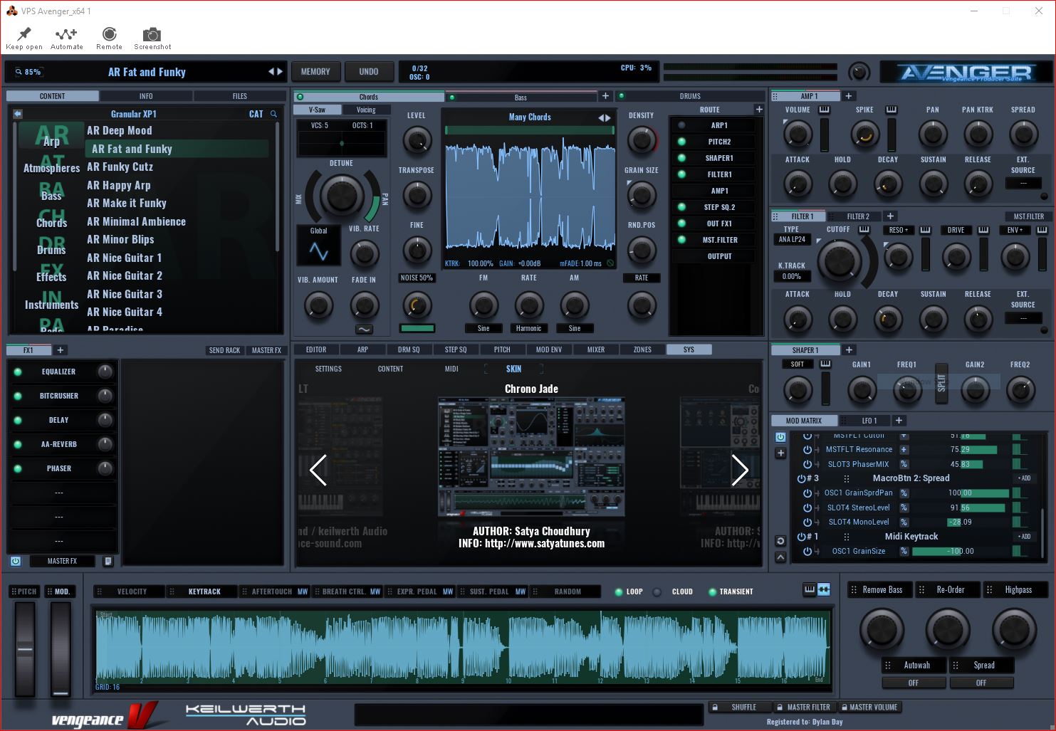
Task: Open the FM waveform Sine selector
Action: click(483, 329)
